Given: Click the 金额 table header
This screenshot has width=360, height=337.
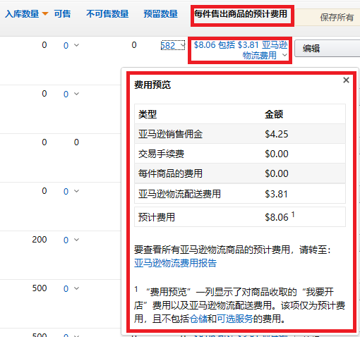Looking at the screenshot, I should click(x=274, y=114).
